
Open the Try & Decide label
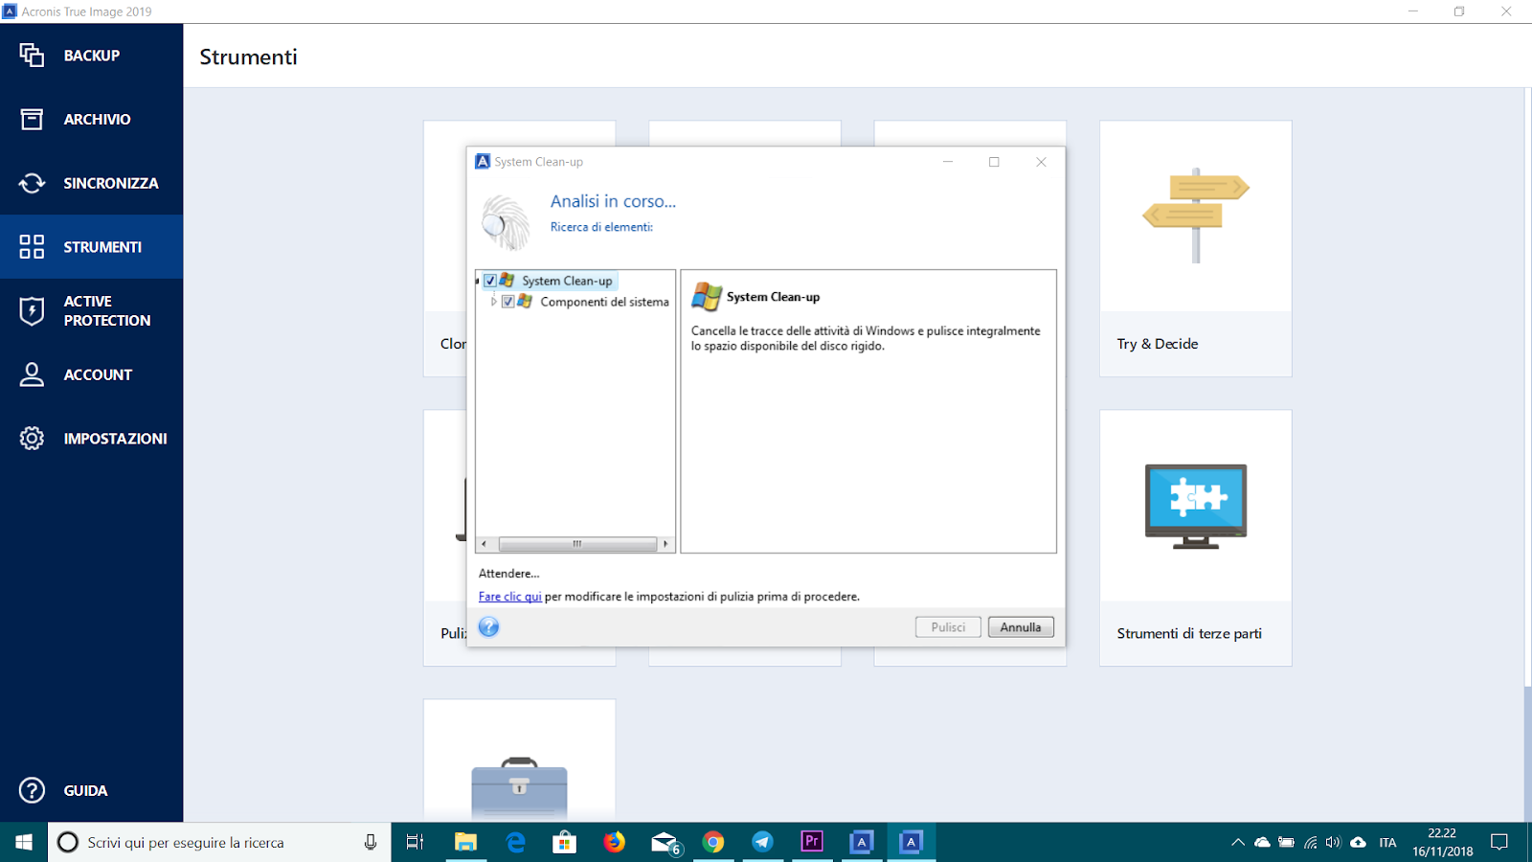pyautogui.click(x=1157, y=344)
